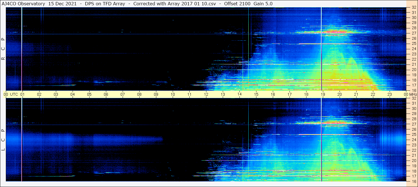Viewport: 418px width, 187px height.
Task: Click the 'AJ4CO Observatory' title text
Action: click(x=24, y=4)
